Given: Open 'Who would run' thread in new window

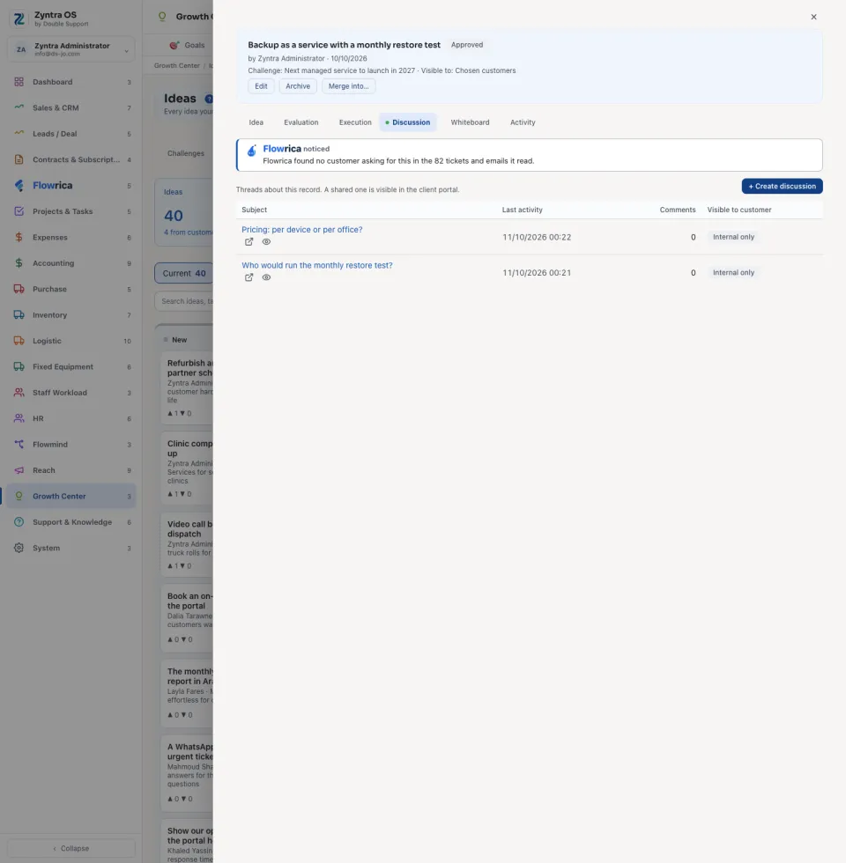Looking at the screenshot, I should [x=249, y=277].
